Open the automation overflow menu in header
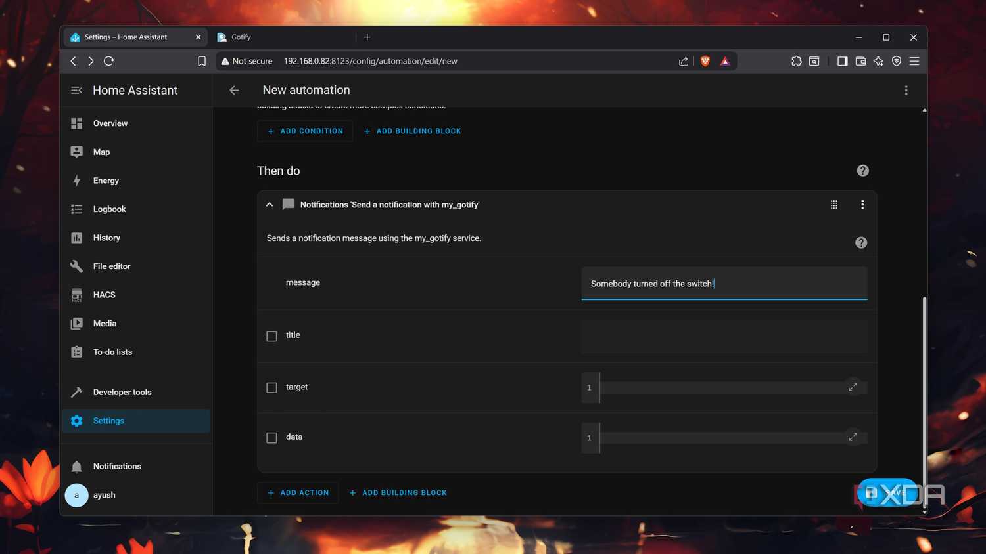This screenshot has height=554, width=986. click(x=906, y=90)
